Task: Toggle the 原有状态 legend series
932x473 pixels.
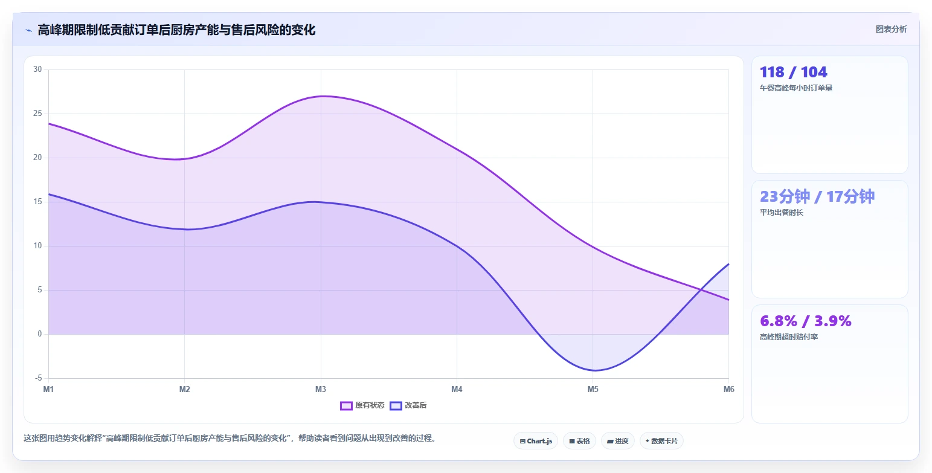Action: 362,405
